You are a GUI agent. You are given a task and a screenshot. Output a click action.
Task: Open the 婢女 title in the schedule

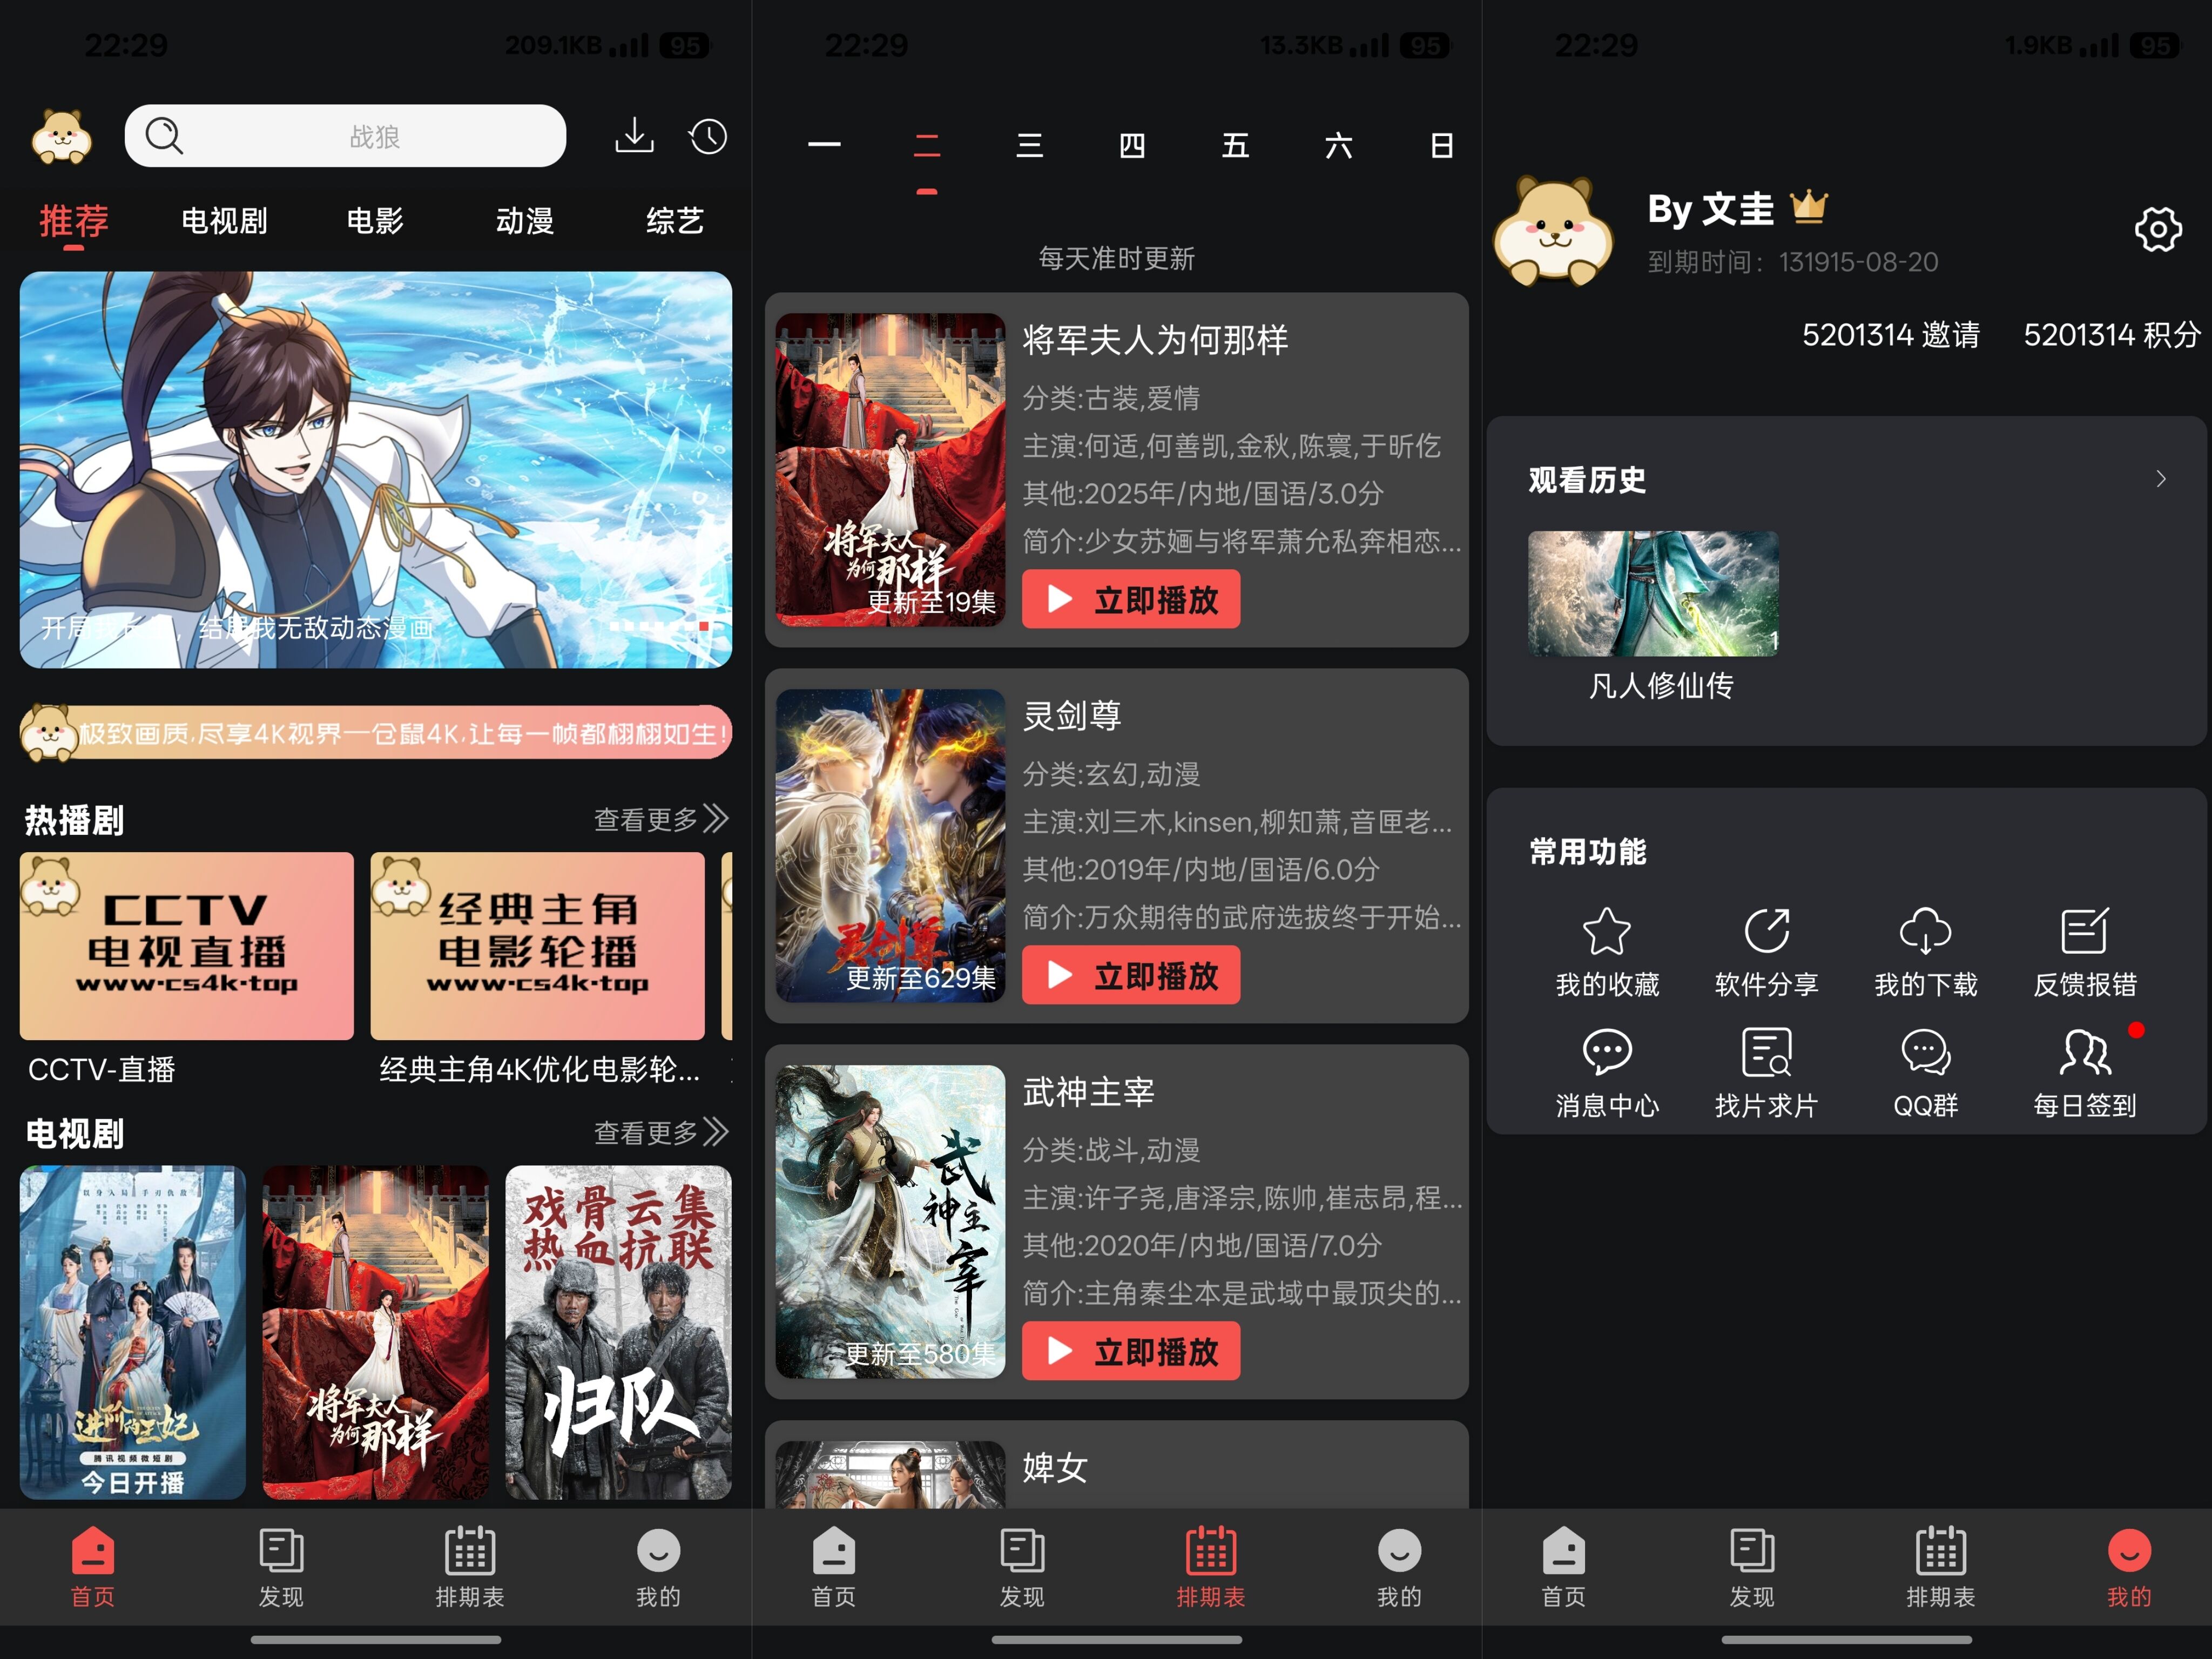(1055, 1467)
